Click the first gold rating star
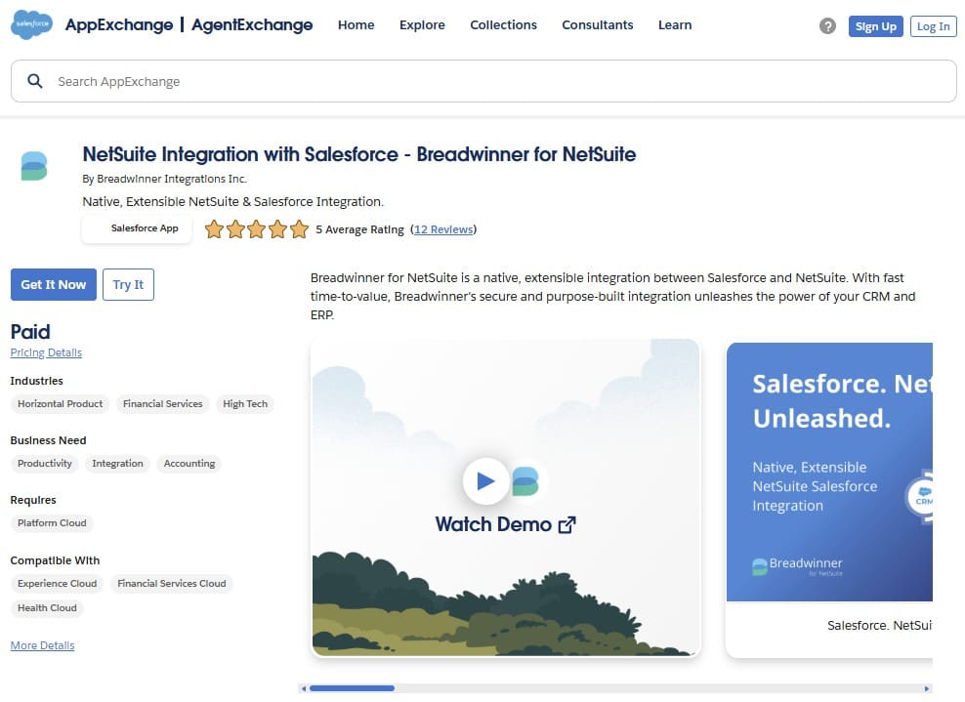Image resolution: width=965 pixels, height=702 pixels. point(215,228)
